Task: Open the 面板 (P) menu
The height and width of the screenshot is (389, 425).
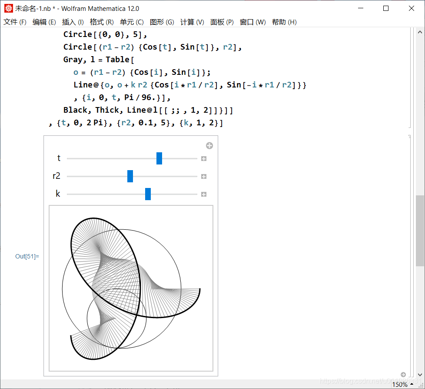Action: (222, 22)
